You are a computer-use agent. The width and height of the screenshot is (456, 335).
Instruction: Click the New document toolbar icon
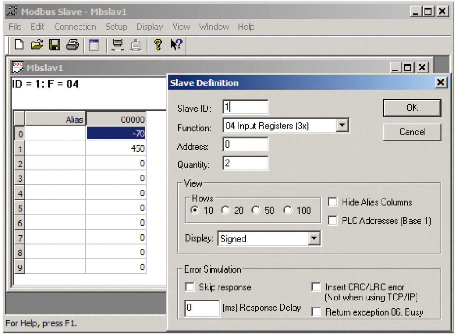(19, 44)
